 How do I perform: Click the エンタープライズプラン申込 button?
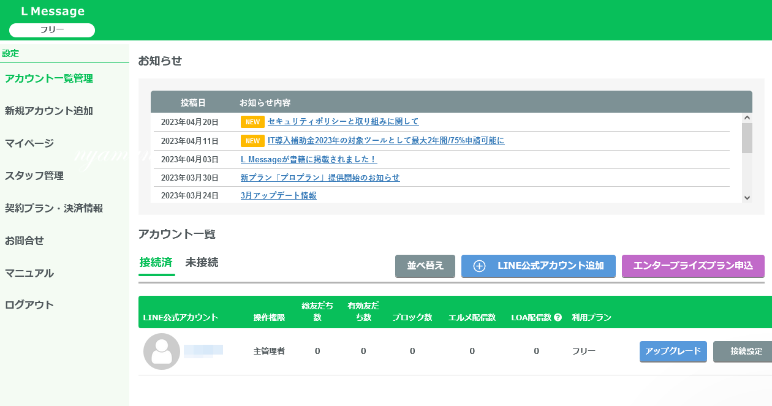693,266
